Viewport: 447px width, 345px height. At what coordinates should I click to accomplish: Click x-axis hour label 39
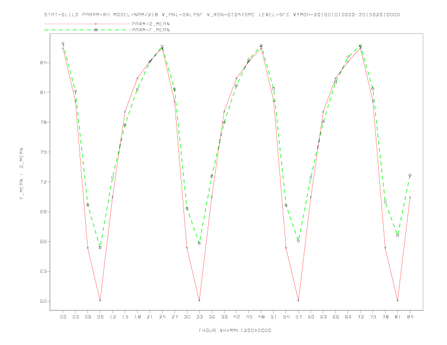tap(224, 317)
